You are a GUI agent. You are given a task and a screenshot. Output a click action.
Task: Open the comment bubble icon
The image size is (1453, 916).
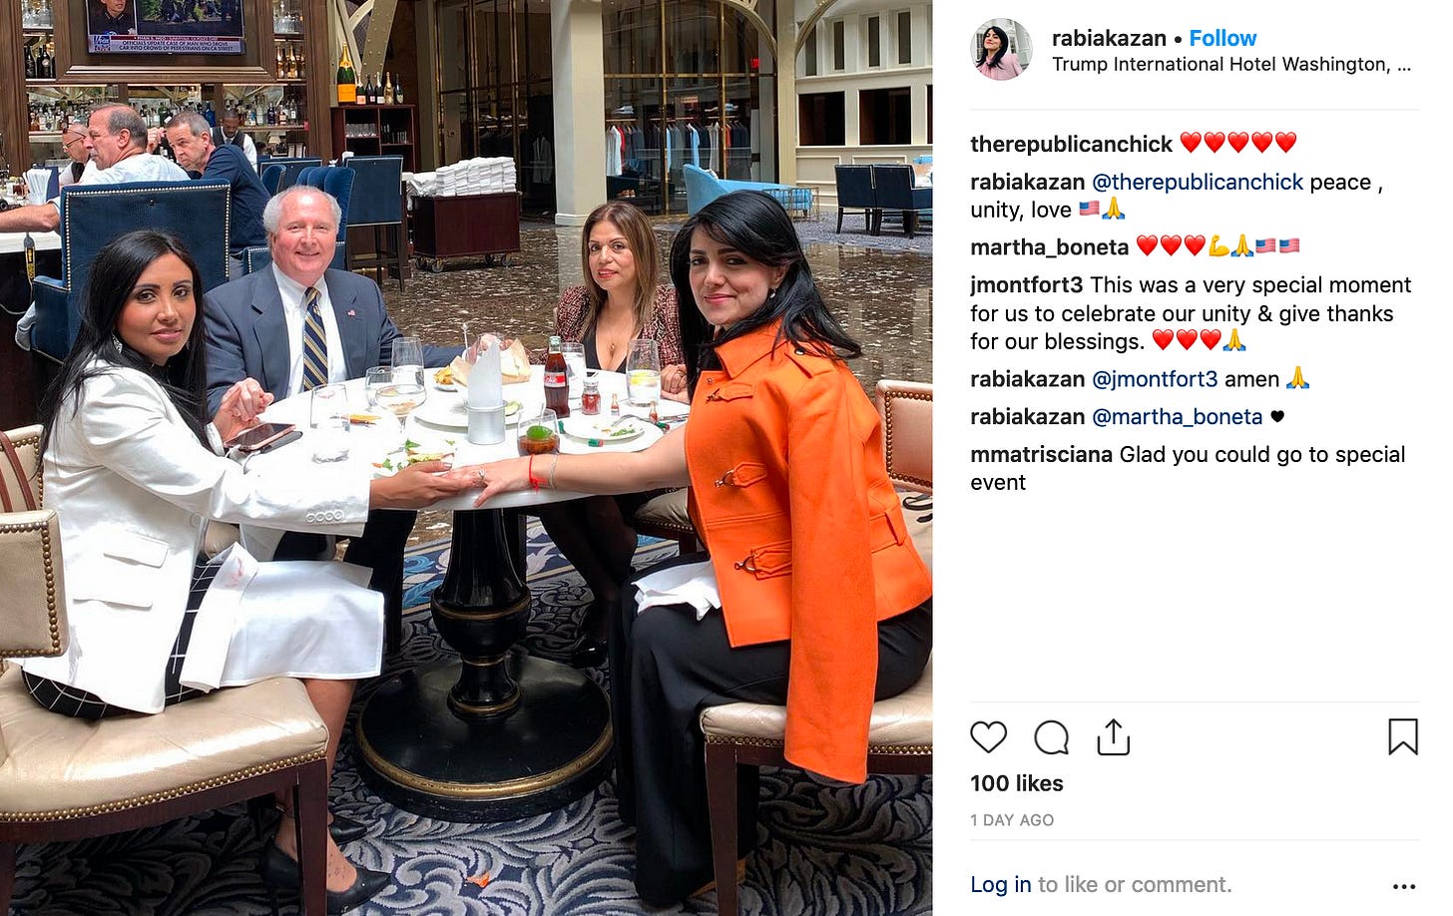click(x=1051, y=737)
